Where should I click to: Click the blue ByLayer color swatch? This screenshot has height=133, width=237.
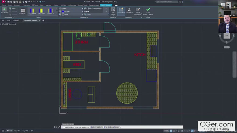click(x=63, y=12)
